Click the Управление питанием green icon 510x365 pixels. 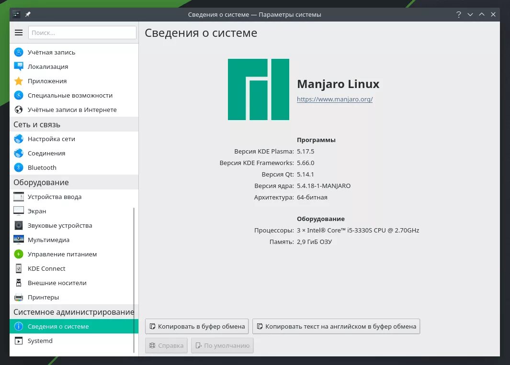click(19, 254)
